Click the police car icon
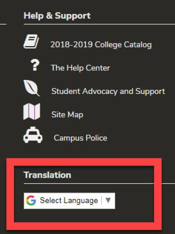 (33, 135)
